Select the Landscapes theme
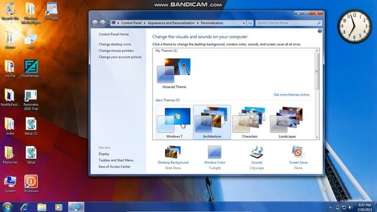The image size is (377, 212). 287,122
